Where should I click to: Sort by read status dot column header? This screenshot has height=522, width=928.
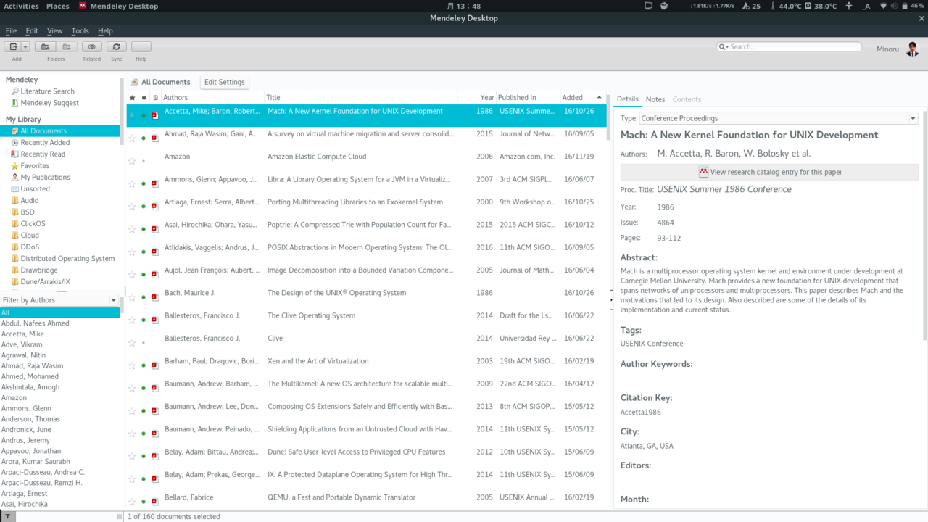pos(144,97)
